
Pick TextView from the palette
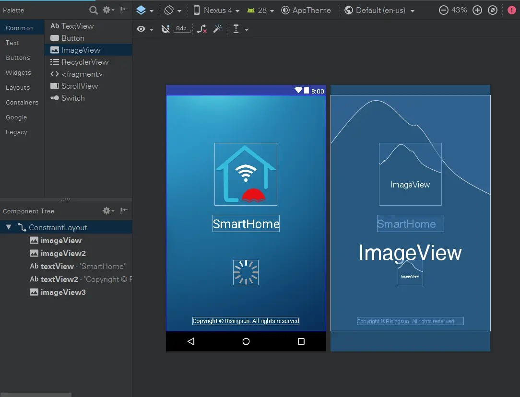[x=88, y=26]
